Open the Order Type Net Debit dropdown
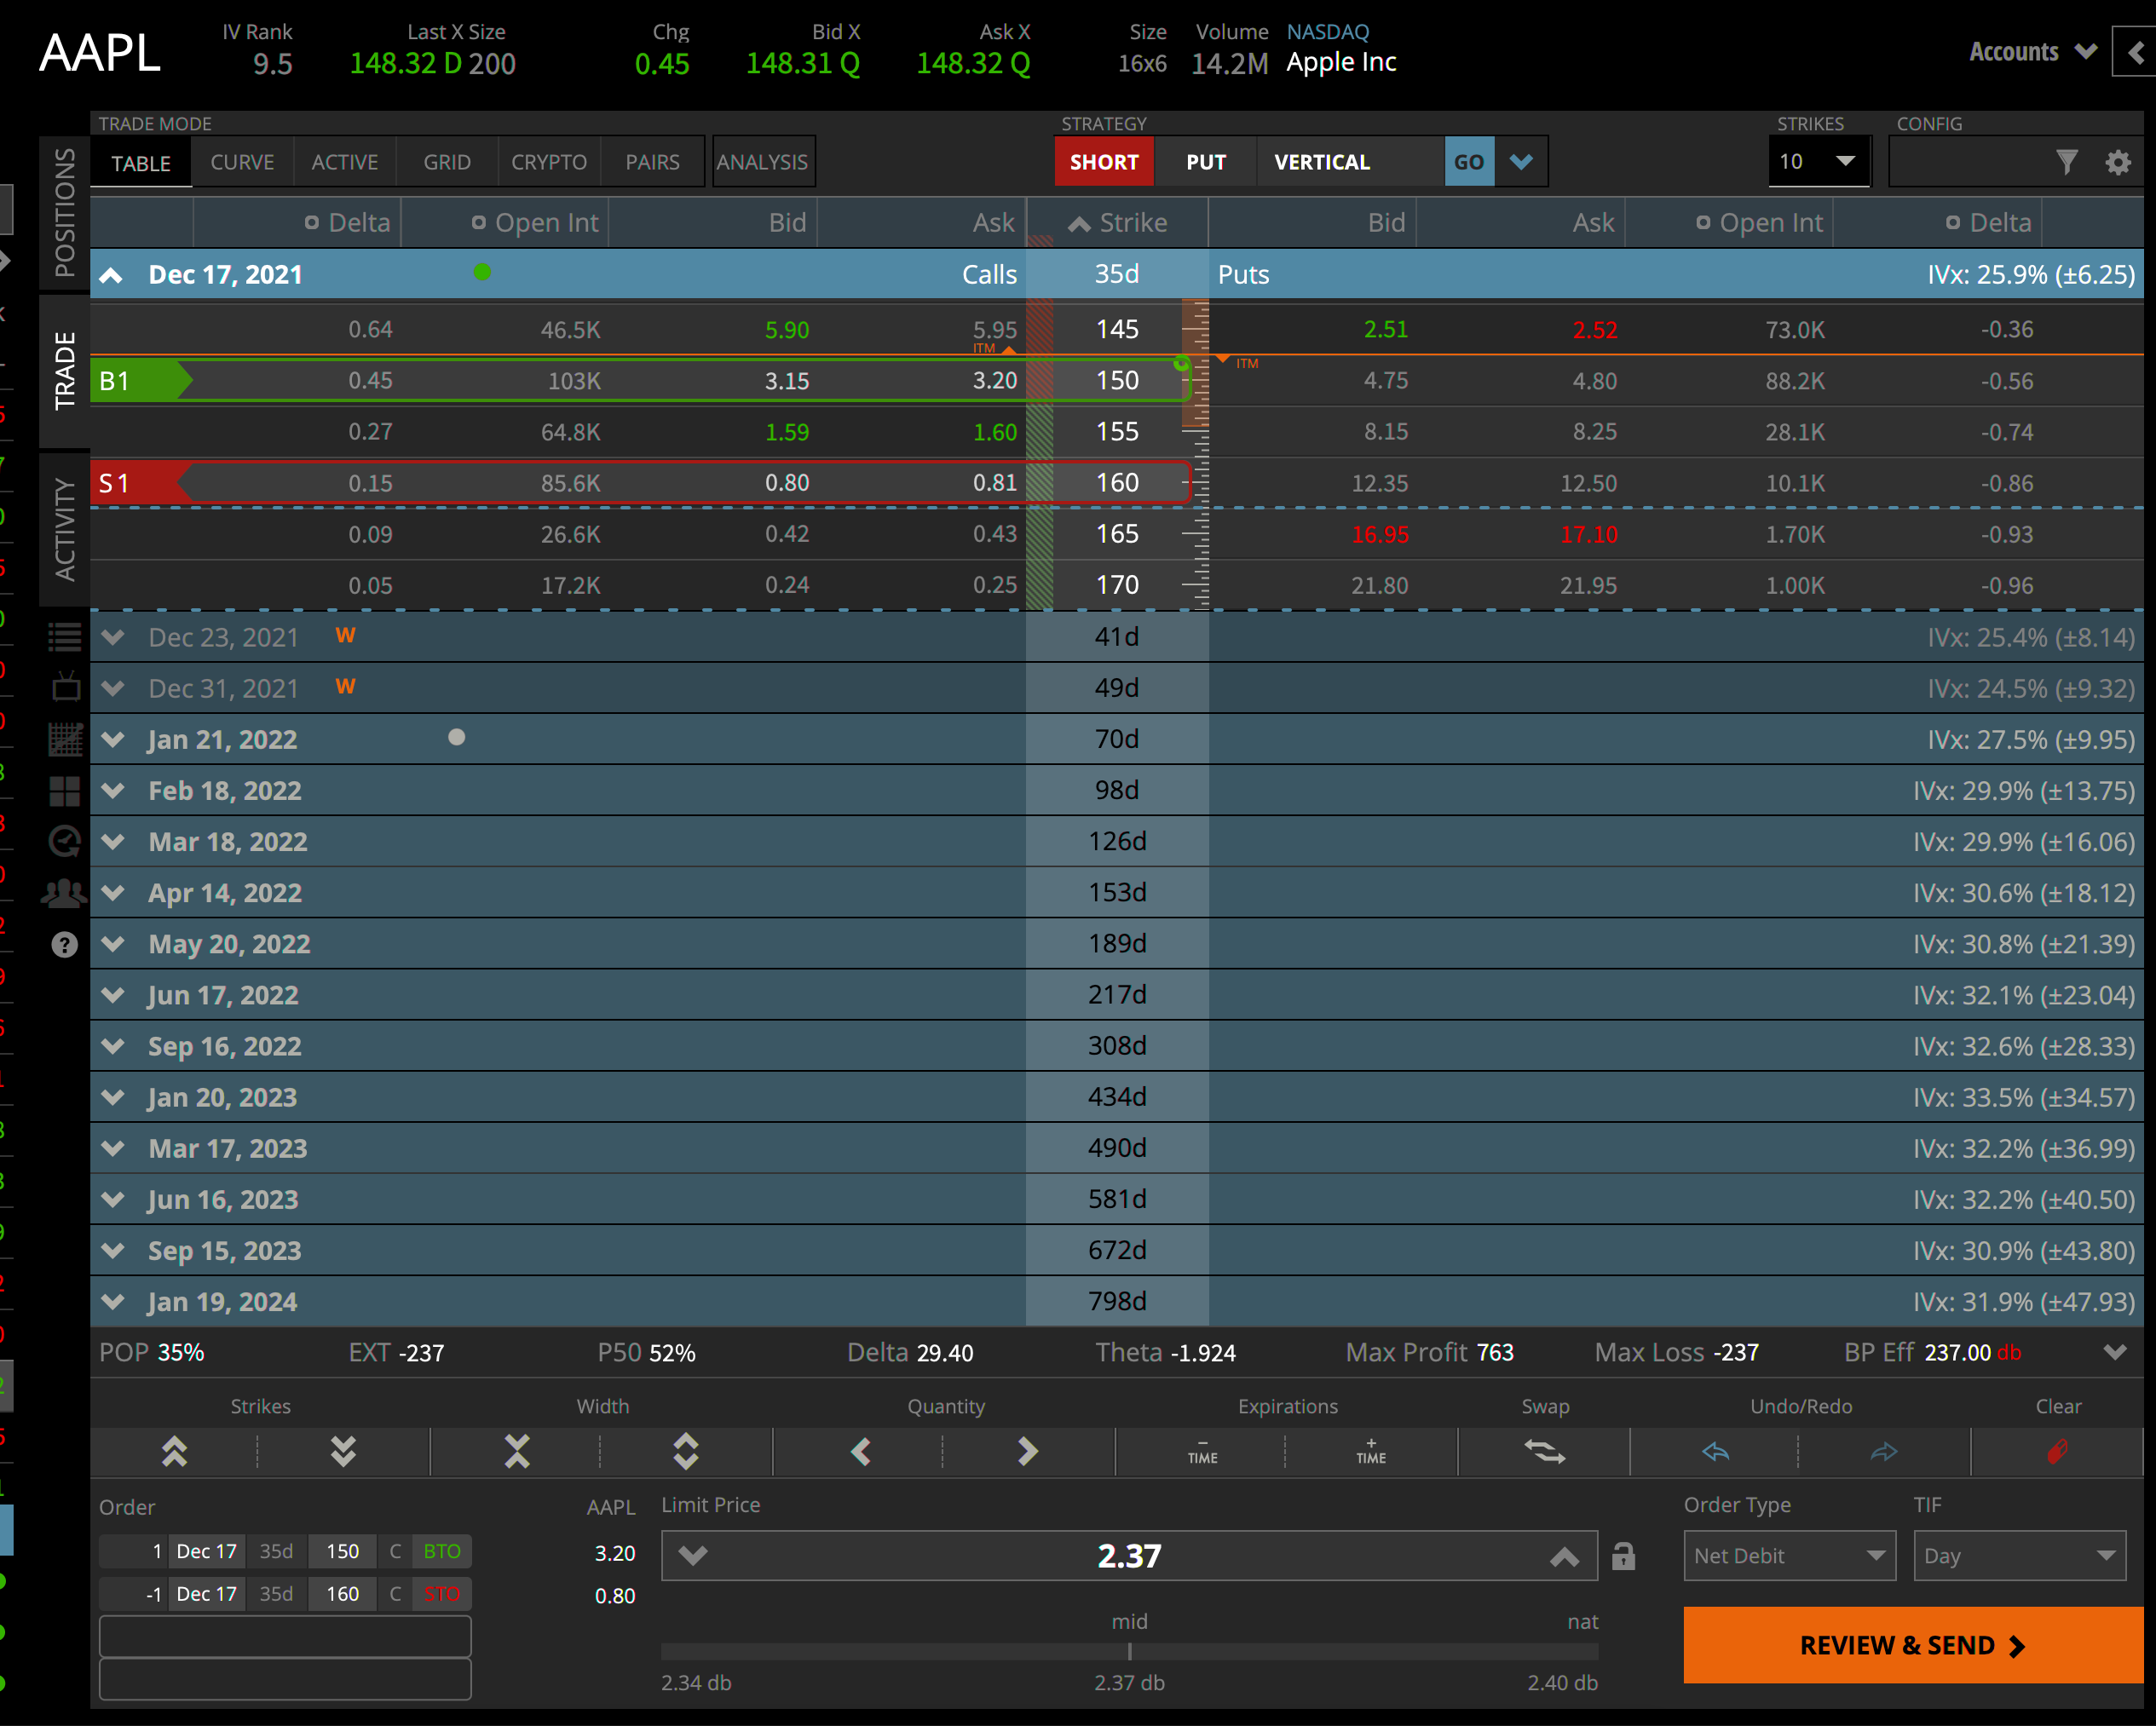 [x=1789, y=1556]
